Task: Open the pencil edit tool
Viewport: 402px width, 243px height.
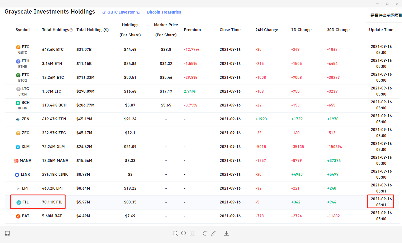Action: pos(213,233)
